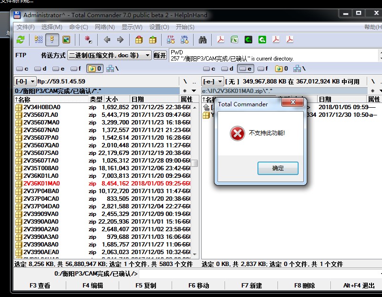382x297 pixels.
Task: Click left panel scroll down arrow
Action: [195, 255]
